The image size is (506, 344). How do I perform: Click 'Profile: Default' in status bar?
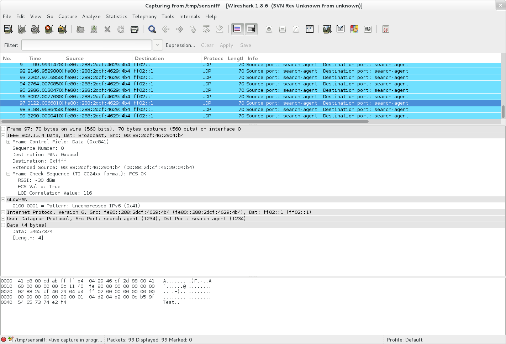[405, 340]
